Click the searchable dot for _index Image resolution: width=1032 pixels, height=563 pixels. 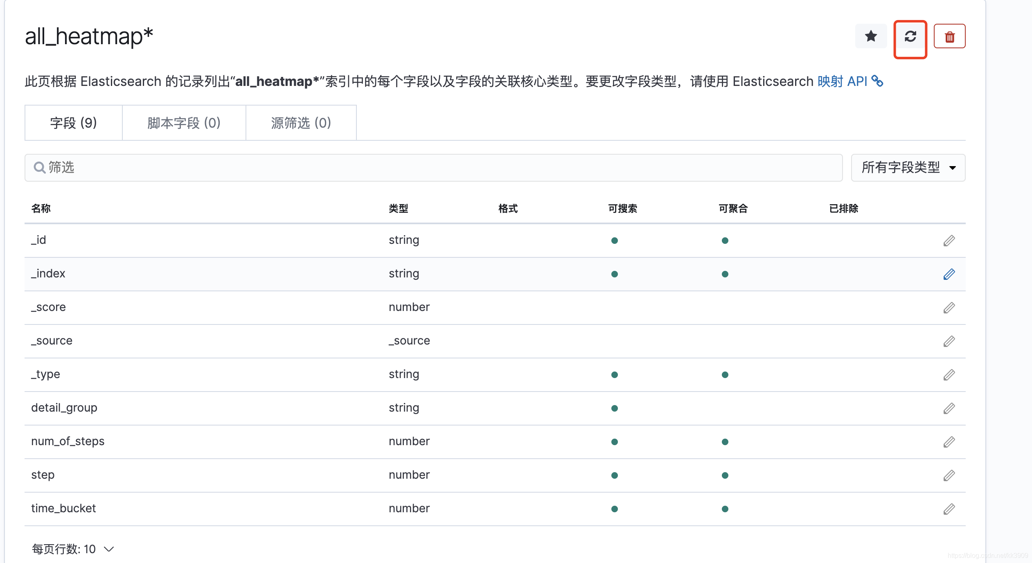click(614, 274)
